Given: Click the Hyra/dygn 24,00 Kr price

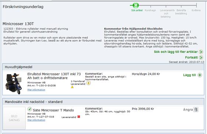Looking at the screenshot, I should (146, 74).
